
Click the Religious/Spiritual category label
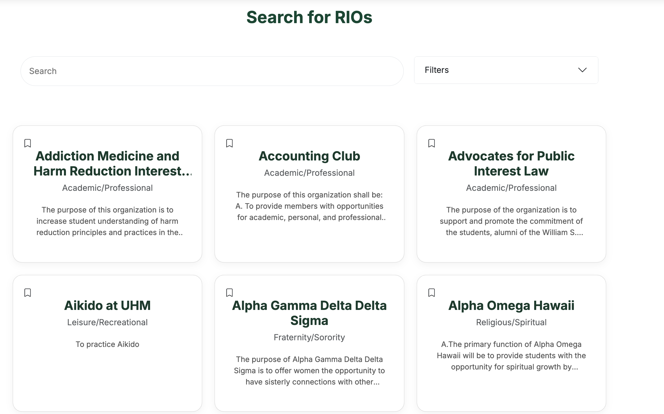pyautogui.click(x=511, y=322)
